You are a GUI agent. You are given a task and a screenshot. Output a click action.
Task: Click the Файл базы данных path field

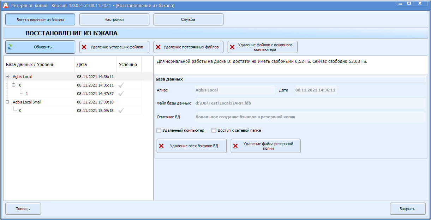coord(310,103)
